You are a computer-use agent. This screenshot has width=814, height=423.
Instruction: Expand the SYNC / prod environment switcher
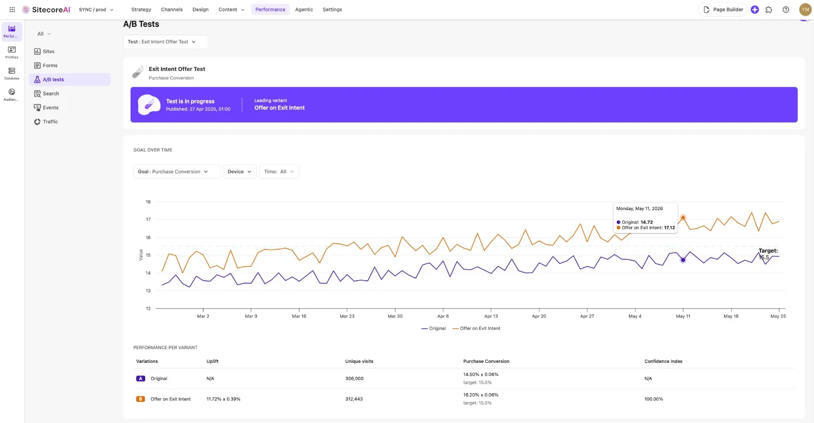point(96,9)
